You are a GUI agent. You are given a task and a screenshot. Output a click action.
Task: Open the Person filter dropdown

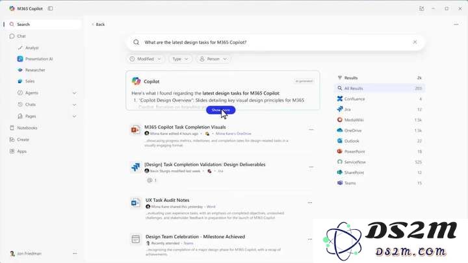click(213, 59)
